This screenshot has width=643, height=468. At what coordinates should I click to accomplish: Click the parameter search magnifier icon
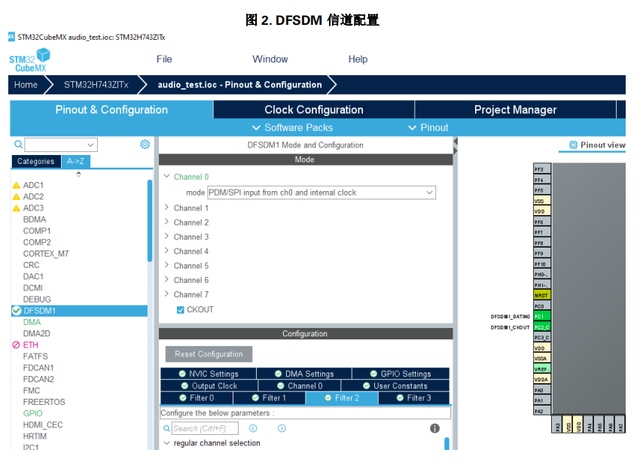pyautogui.click(x=166, y=428)
